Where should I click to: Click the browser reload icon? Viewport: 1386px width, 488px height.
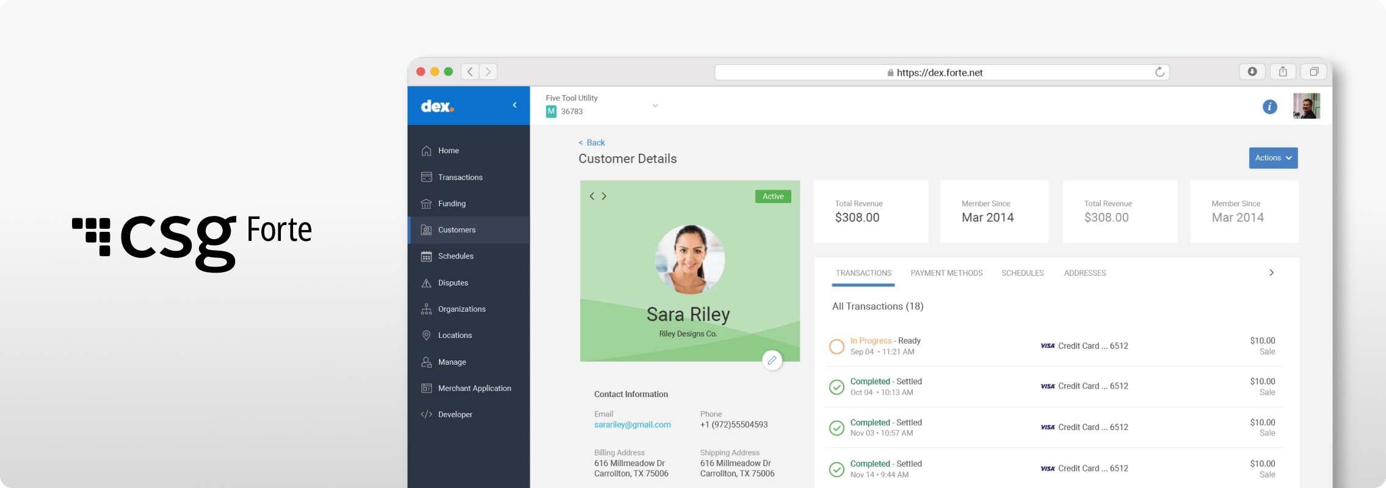(1159, 72)
